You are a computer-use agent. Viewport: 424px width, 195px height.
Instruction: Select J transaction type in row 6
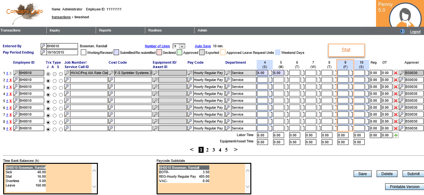48,108
